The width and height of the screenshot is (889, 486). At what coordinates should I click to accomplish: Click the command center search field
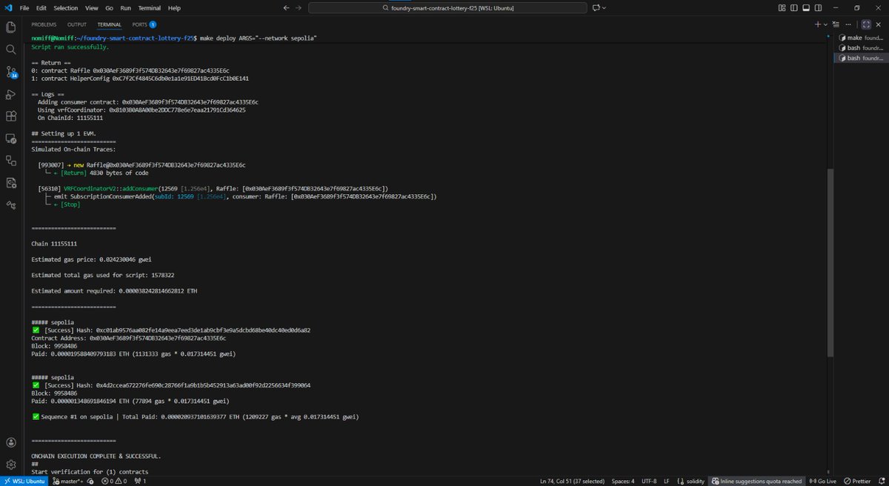(x=447, y=7)
